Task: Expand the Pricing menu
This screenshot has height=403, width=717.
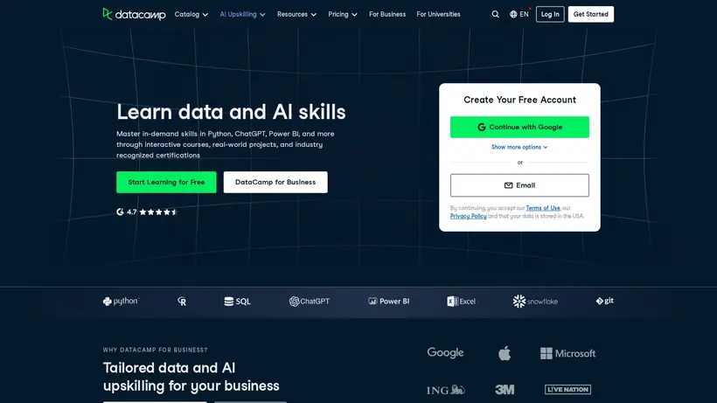Action: coord(343,14)
